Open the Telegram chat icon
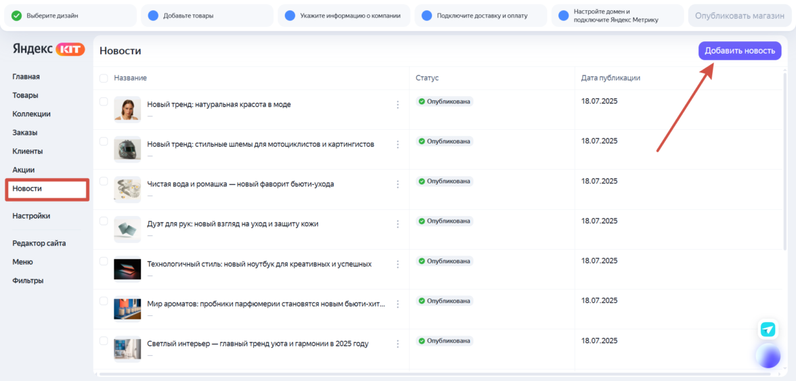Screen dimensions: 796x381 point(768,329)
